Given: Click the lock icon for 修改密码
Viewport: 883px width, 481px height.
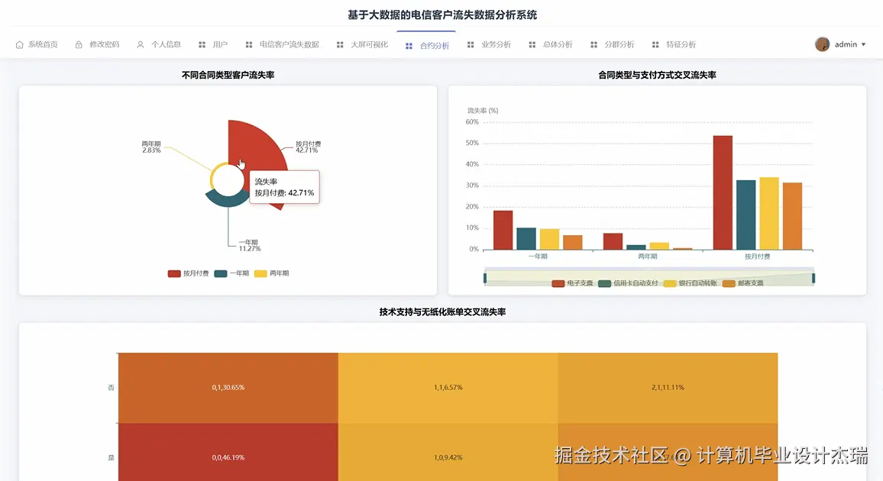Looking at the screenshot, I should 79,44.
